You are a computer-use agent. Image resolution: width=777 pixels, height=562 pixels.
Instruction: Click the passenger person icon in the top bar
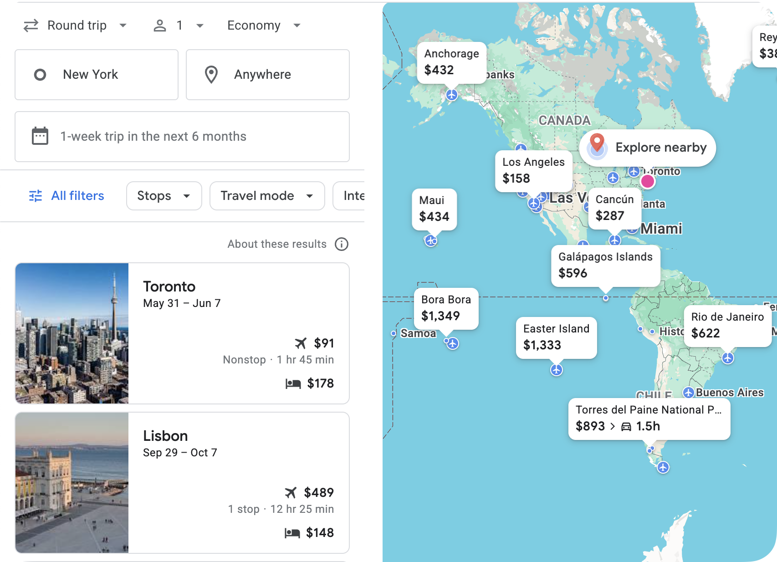pyautogui.click(x=160, y=25)
